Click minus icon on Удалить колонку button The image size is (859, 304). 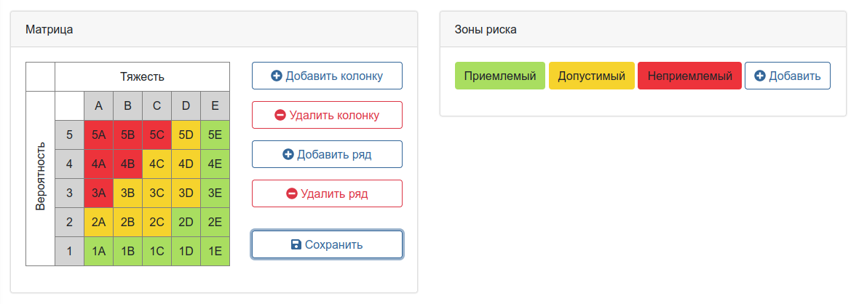click(x=280, y=115)
